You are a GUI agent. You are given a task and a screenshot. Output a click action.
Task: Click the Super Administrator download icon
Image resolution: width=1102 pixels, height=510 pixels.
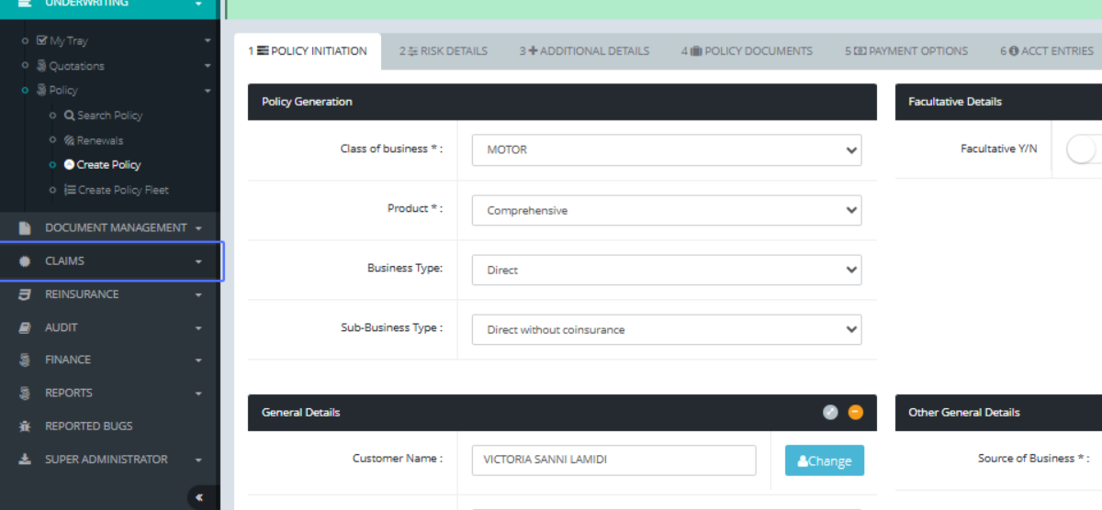click(x=25, y=460)
